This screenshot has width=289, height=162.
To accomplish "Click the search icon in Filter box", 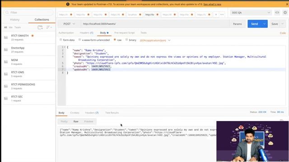I will click(7, 12).
